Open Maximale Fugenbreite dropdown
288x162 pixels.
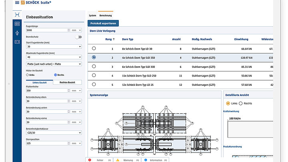click(x=54, y=57)
